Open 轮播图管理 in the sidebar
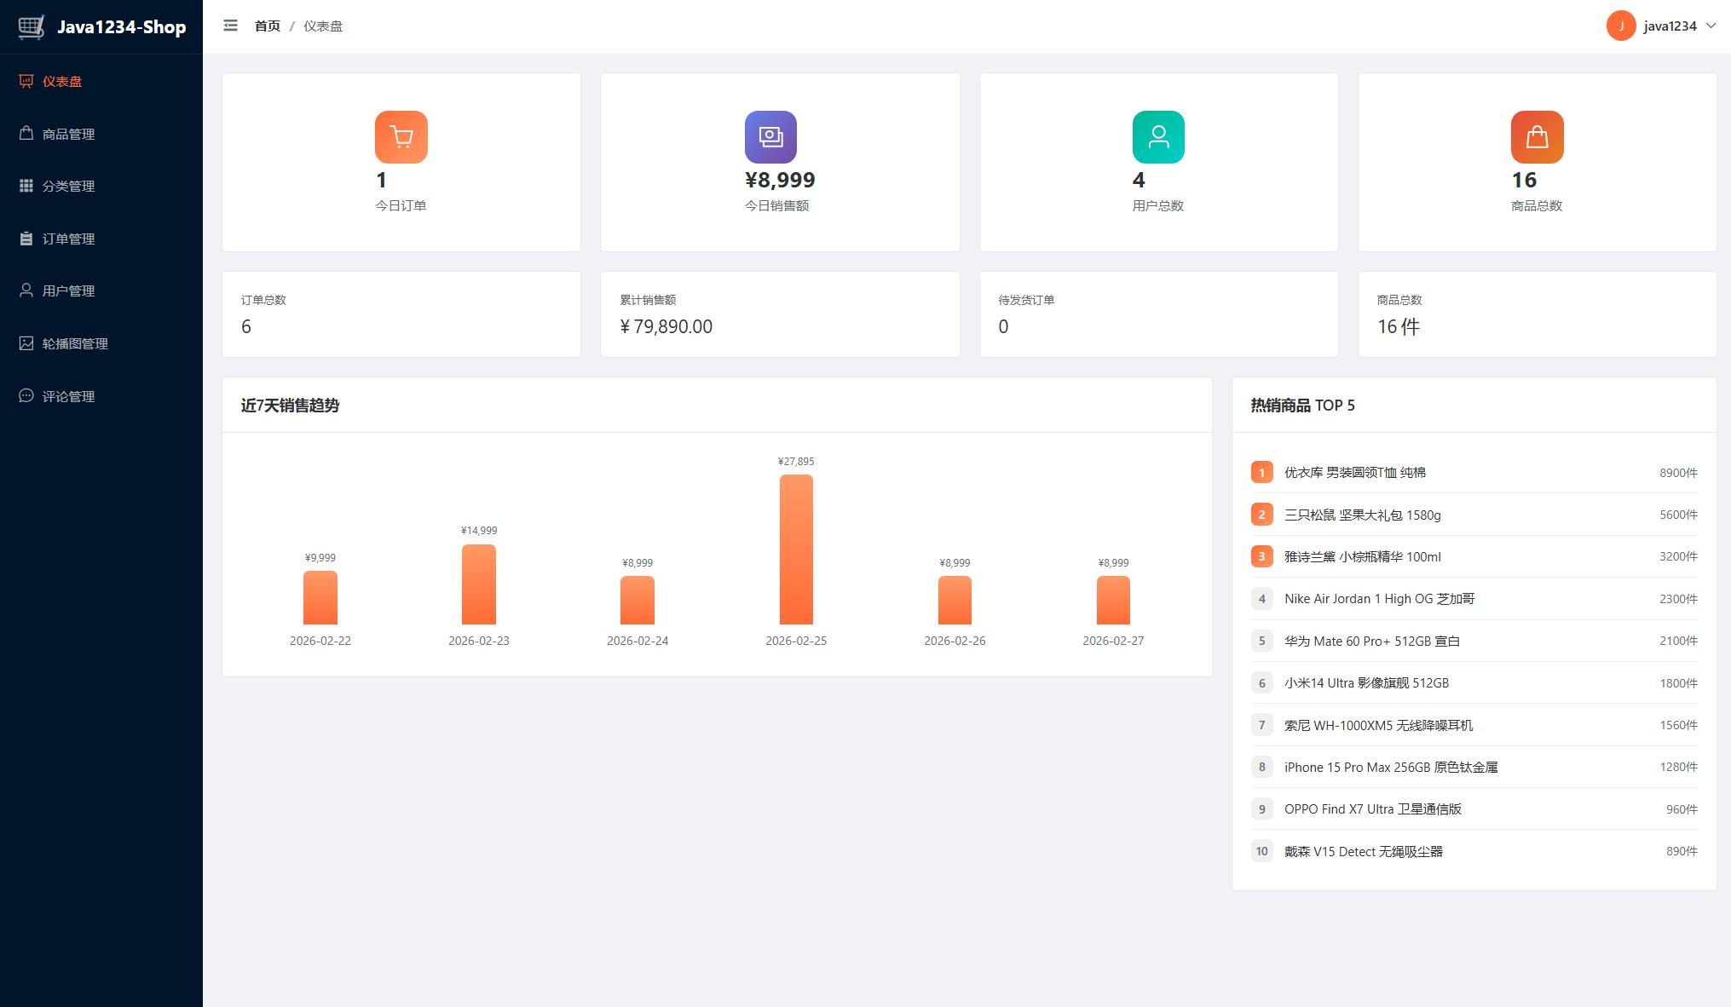 [75, 343]
